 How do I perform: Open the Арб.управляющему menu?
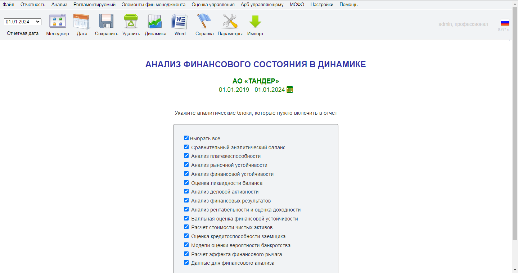(x=262, y=5)
